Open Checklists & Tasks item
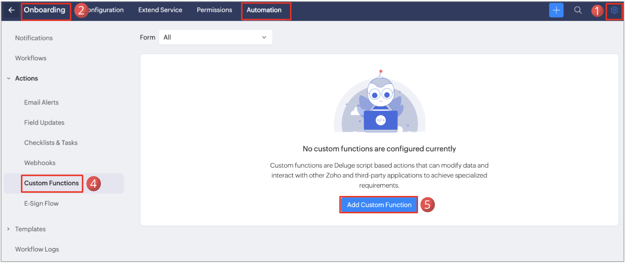 click(x=51, y=143)
